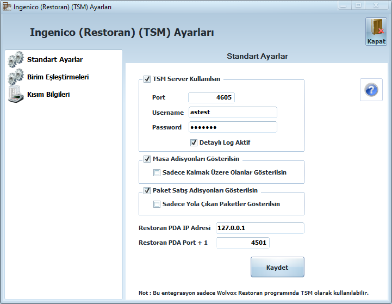Click the Restoran PDA IP Adresi field

260,228
